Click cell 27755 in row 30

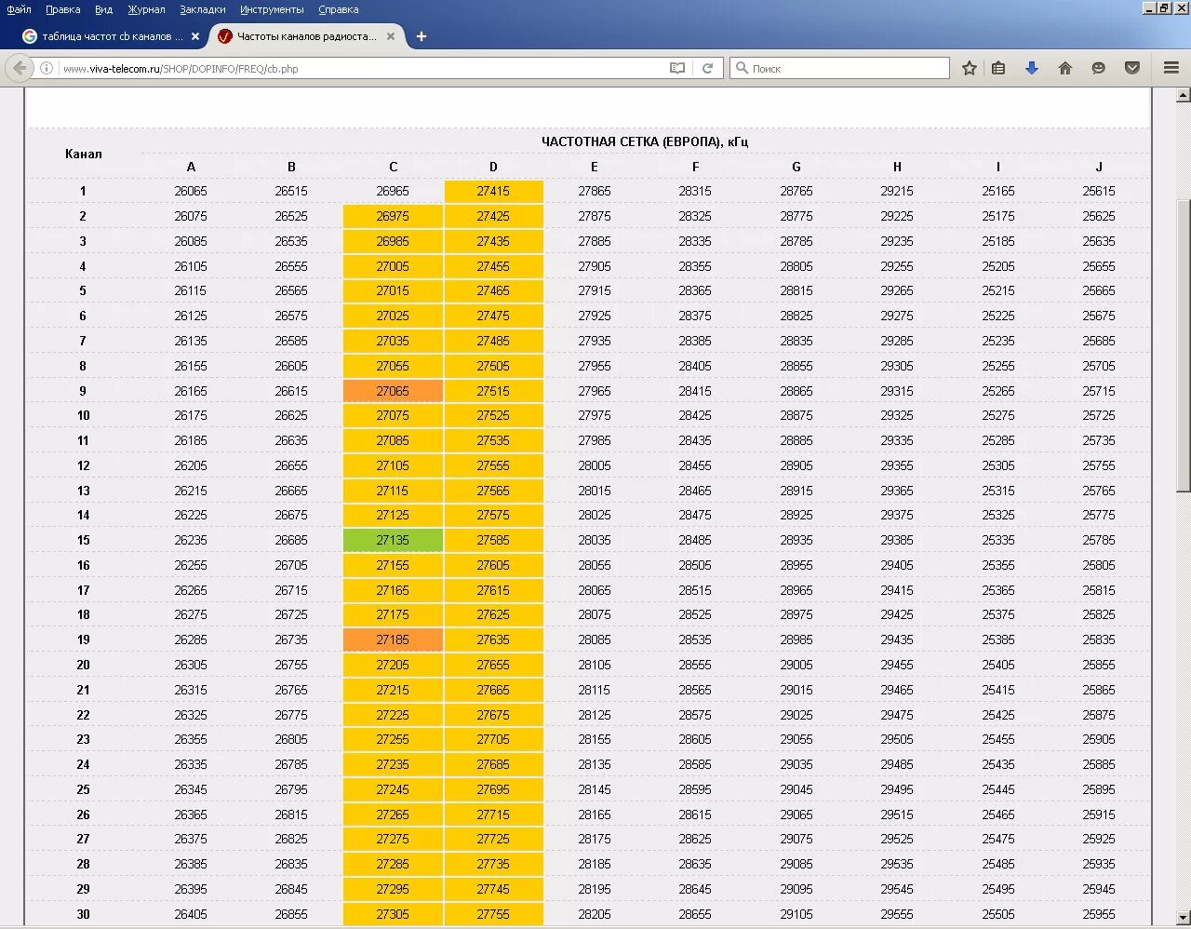coord(493,914)
